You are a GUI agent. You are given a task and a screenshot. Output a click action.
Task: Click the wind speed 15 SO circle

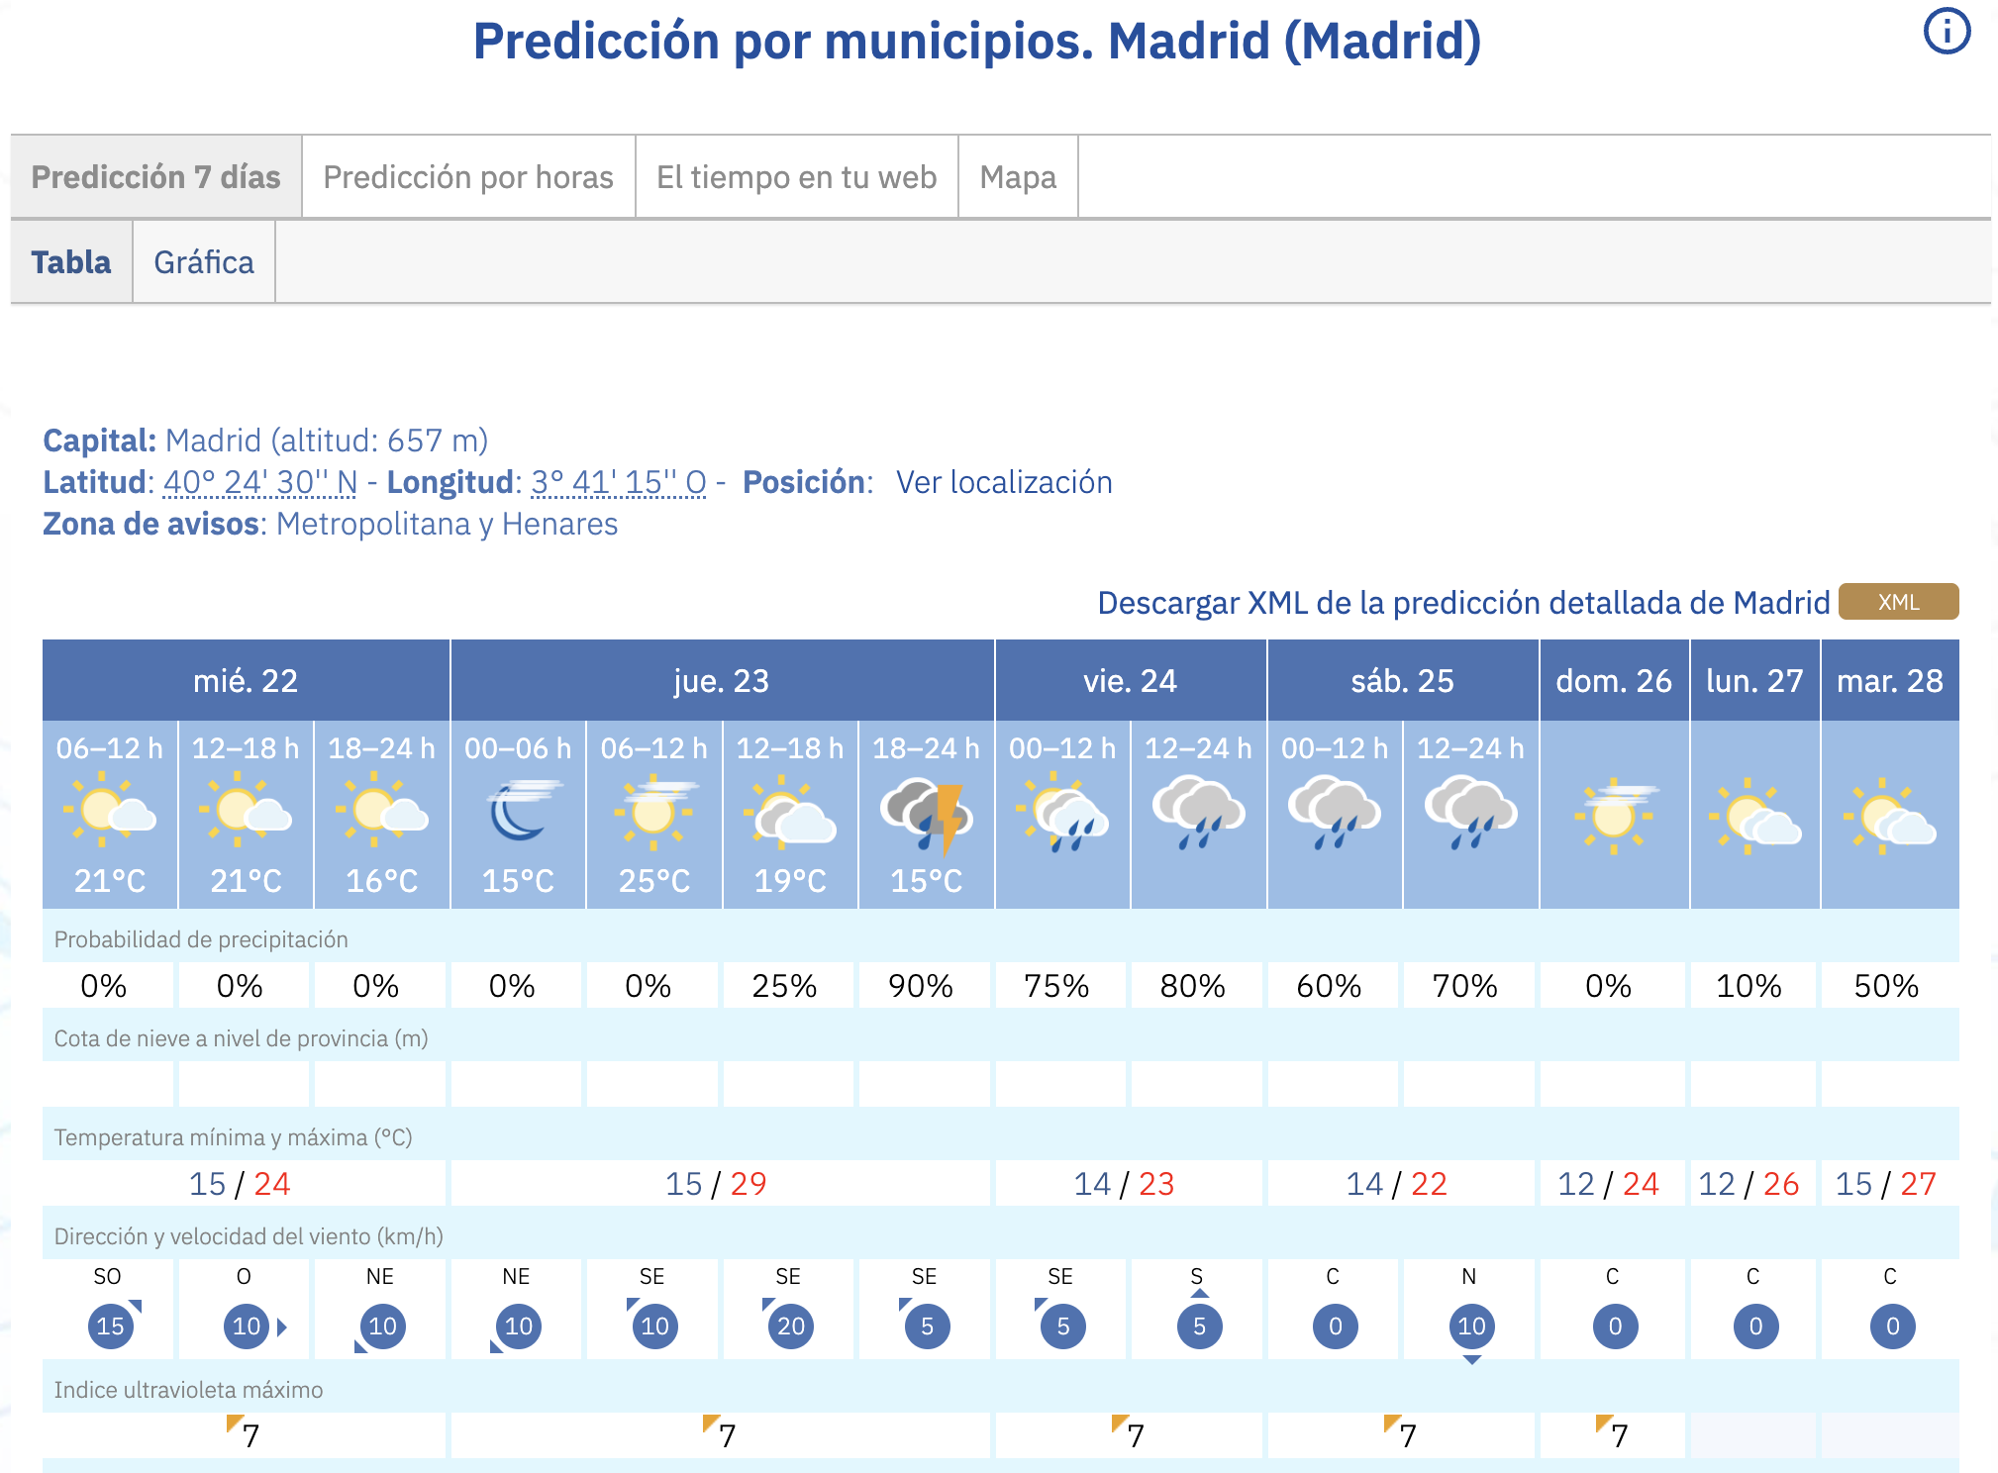110,1326
